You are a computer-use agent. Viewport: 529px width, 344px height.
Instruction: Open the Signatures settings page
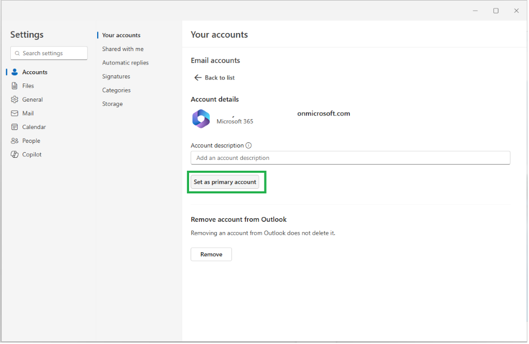[x=116, y=76]
